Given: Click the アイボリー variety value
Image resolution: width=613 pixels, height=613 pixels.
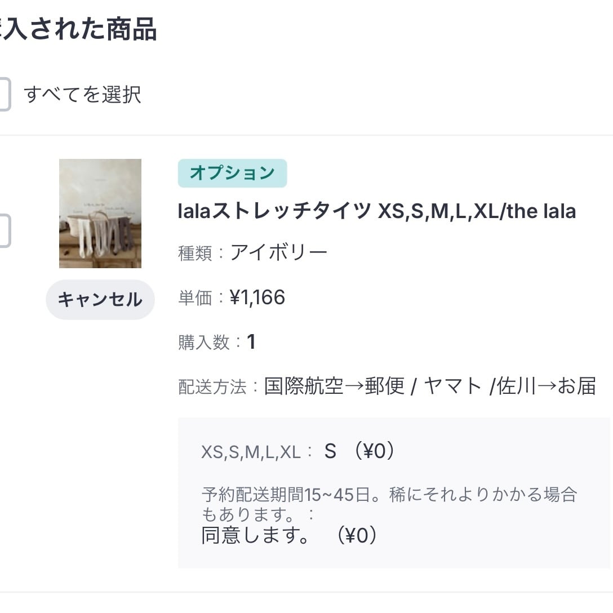Looking at the screenshot, I should pos(278,252).
